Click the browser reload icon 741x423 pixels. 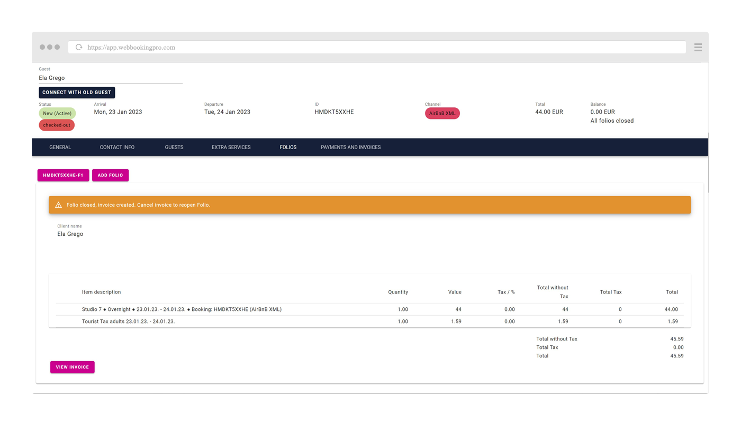coord(79,47)
